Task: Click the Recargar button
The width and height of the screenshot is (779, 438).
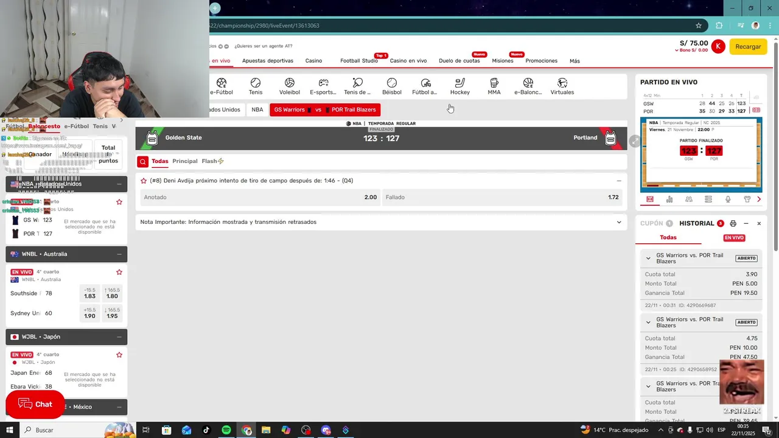Action: tap(748, 46)
